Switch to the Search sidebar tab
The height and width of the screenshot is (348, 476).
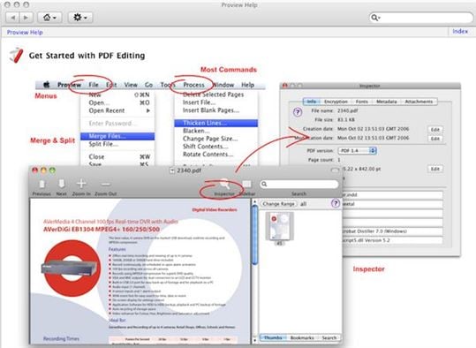[x=329, y=337]
